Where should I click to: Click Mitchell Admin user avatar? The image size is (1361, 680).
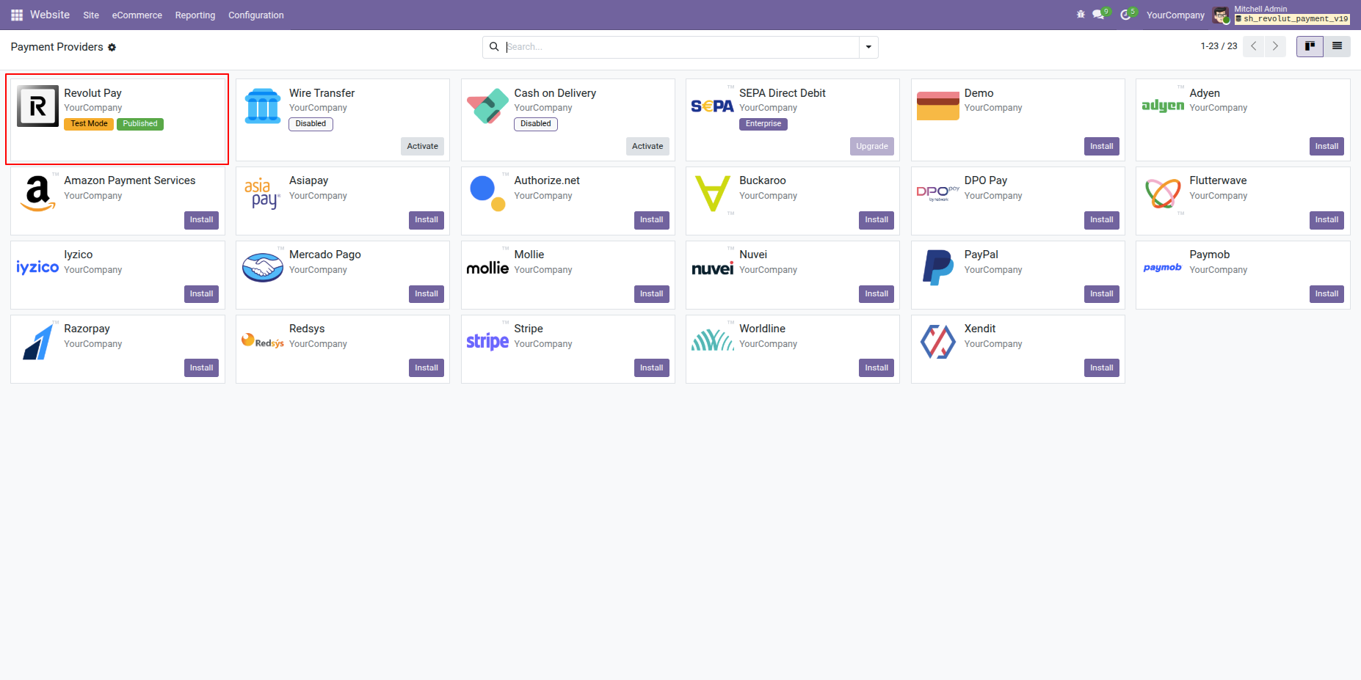(1221, 15)
